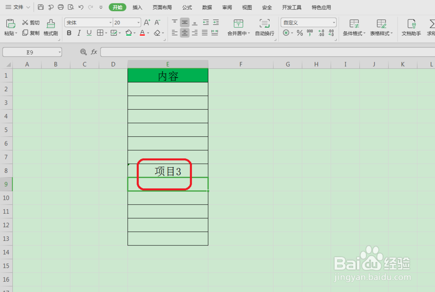This screenshot has width=435, height=292.
Task: Click the Paste clipboard icon
Action: [10, 23]
